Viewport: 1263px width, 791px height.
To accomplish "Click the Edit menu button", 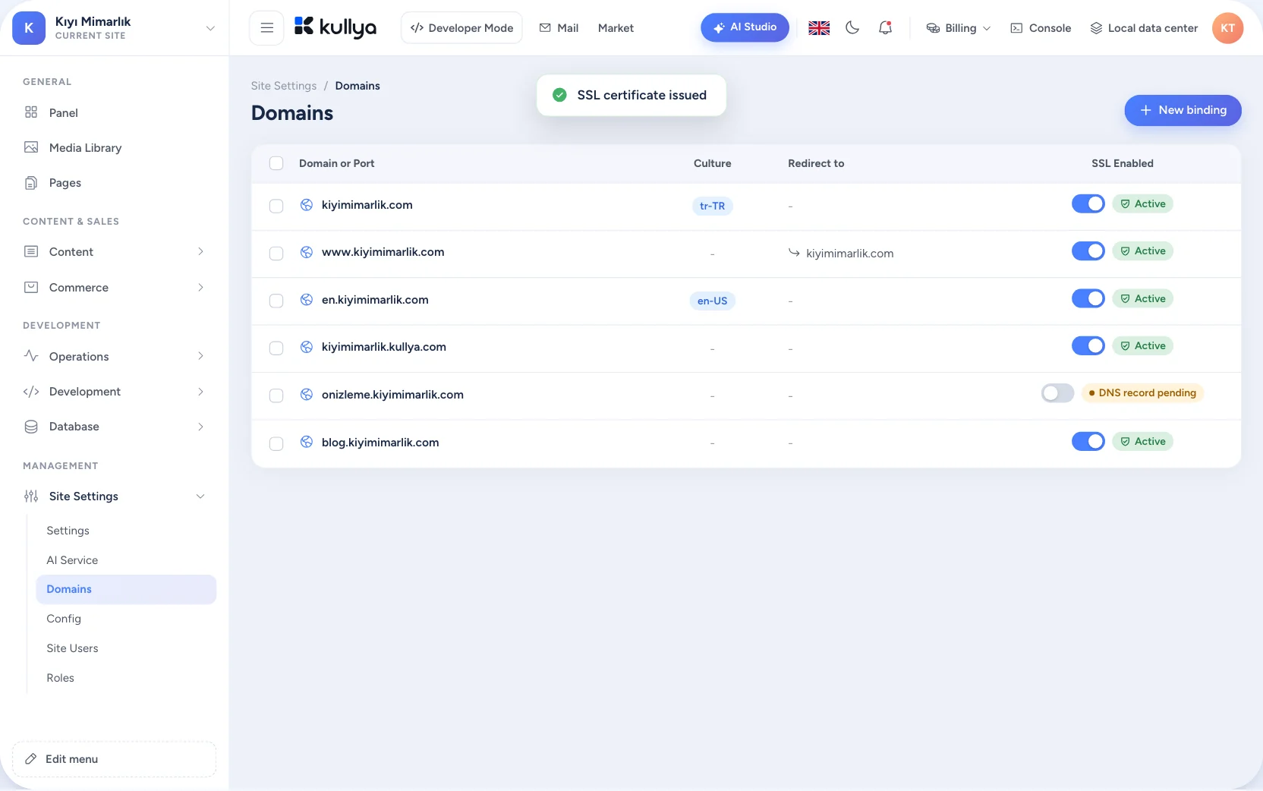I will pos(114,759).
